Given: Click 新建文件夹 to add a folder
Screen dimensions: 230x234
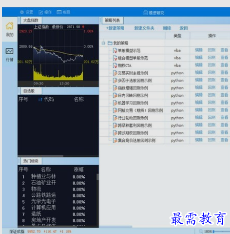Looking at the screenshot, I should tap(144, 28).
